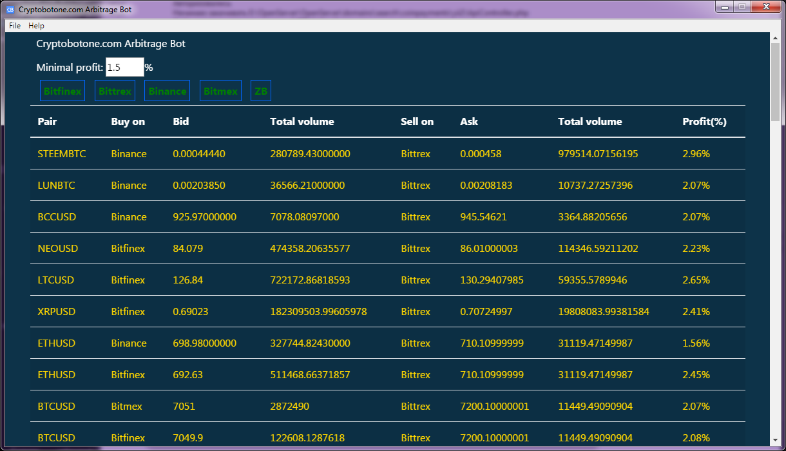Click ask value 86.01000003

click(489, 249)
